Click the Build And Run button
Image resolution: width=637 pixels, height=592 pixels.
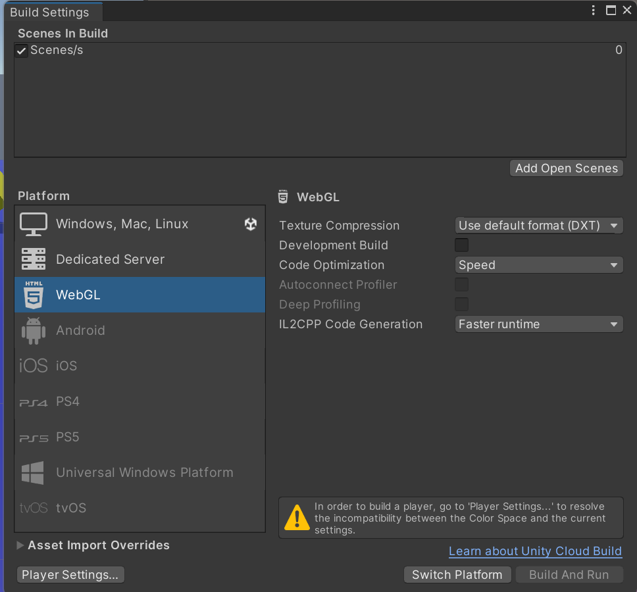(569, 574)
